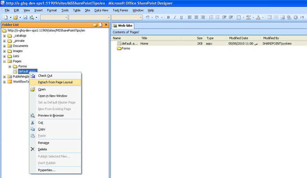Open the Edit menu
This screenshot has width=307, height=178.
pyautogui.click(x=17, y=10)
